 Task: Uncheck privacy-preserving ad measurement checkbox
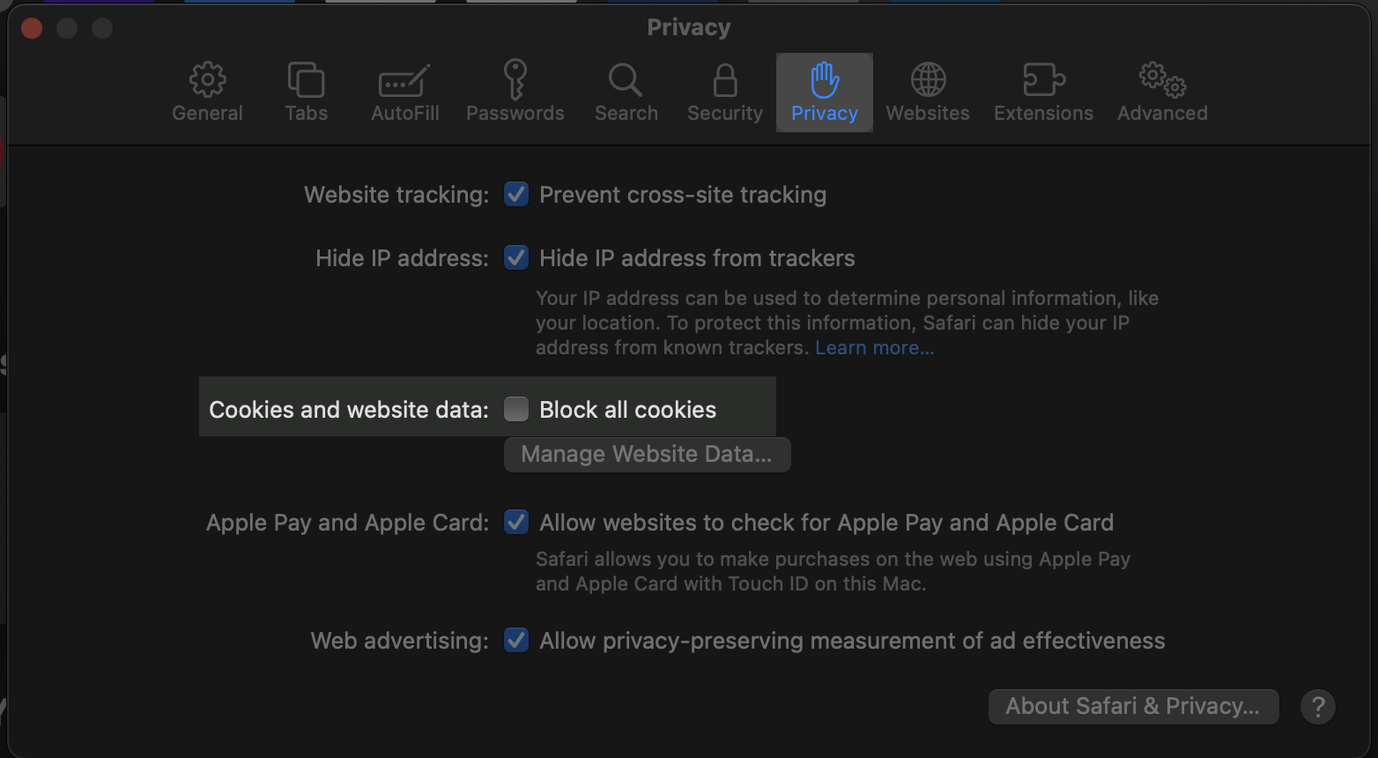tap(516, 641)
